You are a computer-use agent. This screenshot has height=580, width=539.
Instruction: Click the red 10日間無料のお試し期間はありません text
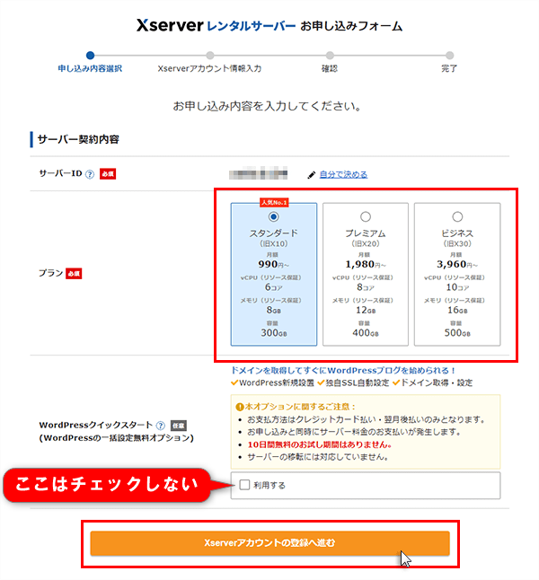point(320,444)
